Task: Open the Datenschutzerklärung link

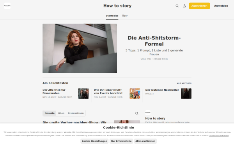Action: [x=219, y=135]
